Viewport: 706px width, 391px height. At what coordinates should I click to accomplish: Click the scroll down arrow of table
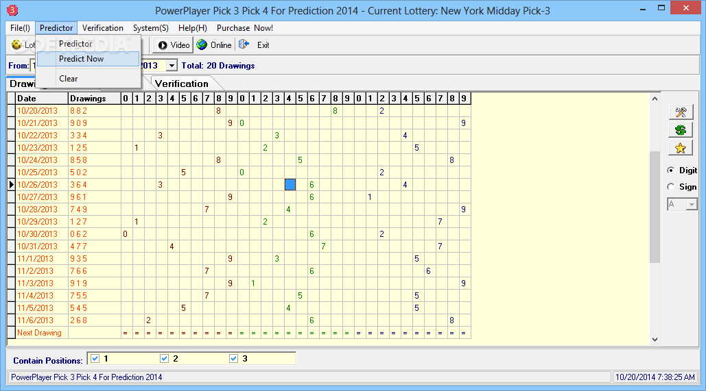pos(655,340)
